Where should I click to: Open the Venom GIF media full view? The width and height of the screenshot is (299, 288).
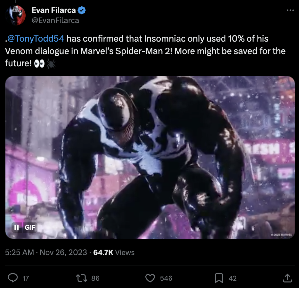pos(150,157)
